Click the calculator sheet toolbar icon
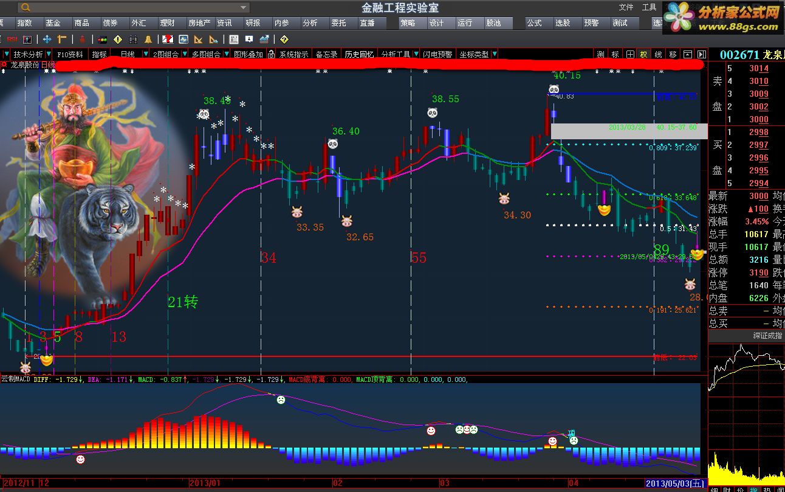Image resolution: width=785 pixels, height=492 pixels. coord(234,39)
